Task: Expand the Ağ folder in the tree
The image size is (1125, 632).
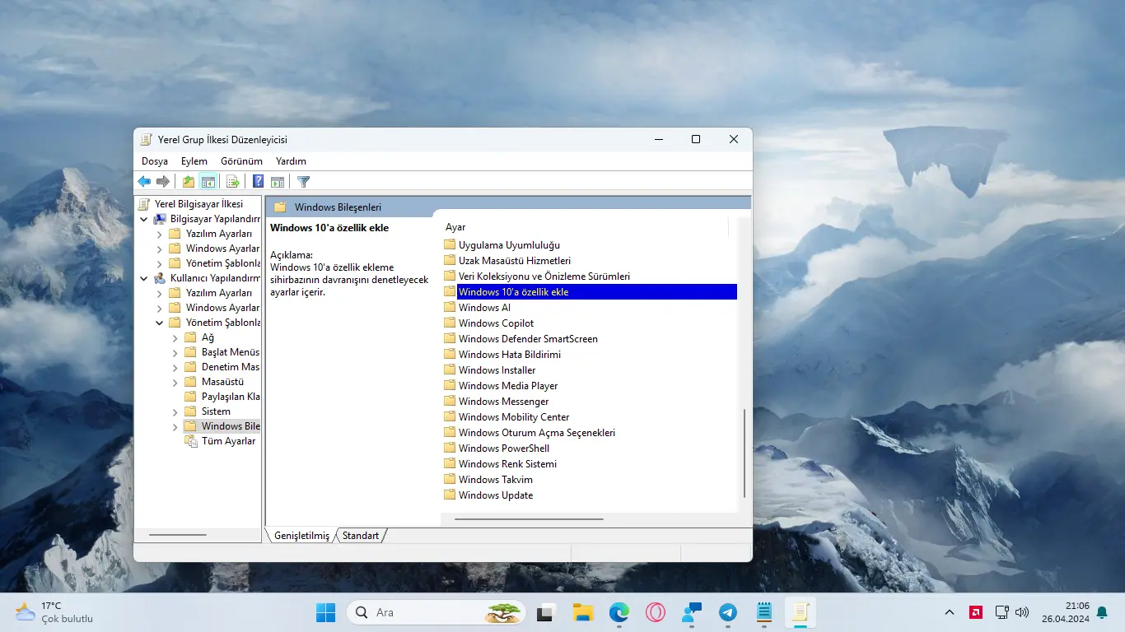Action: pyautogui.click(x=175, y=337)
